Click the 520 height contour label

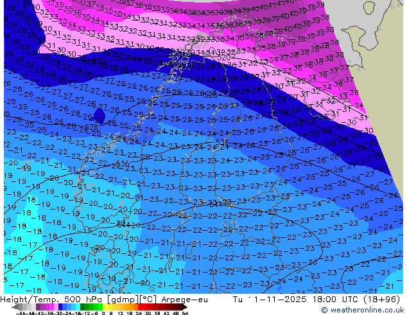[224, 57]
